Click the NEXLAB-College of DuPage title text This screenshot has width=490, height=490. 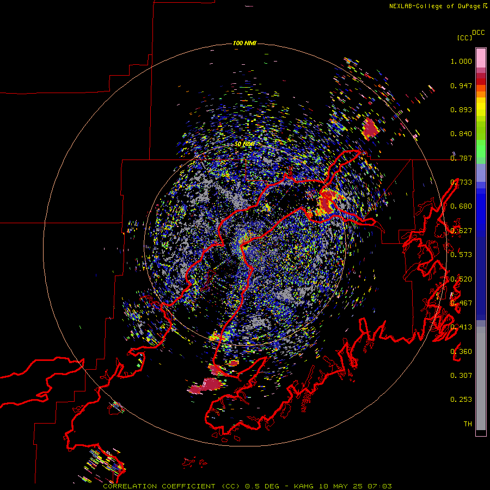coord(435,6)
